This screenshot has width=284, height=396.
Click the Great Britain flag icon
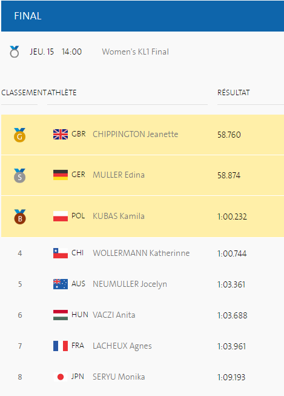pyautogui.click(x=61, y=135)
